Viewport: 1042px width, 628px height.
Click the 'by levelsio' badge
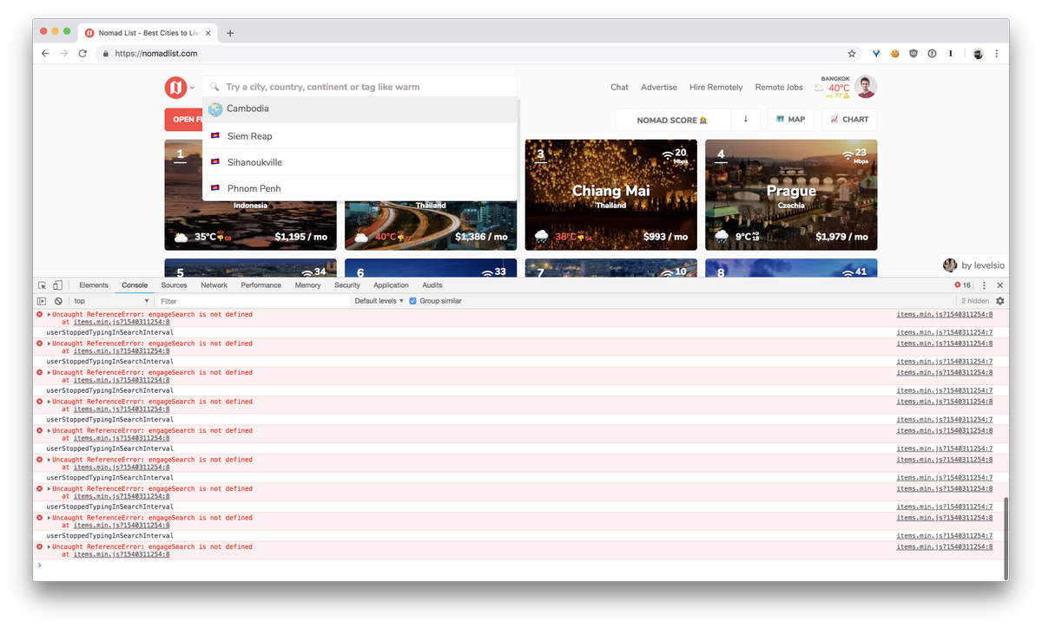pos(973,265)
